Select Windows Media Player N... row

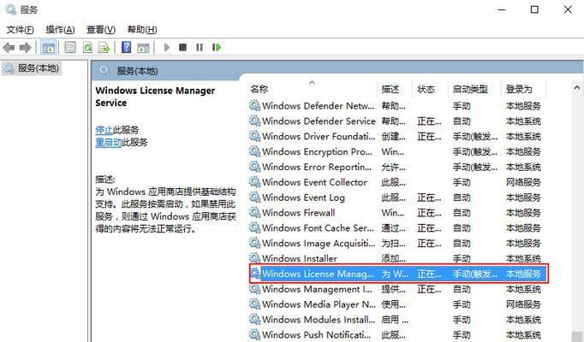(396, 304)
